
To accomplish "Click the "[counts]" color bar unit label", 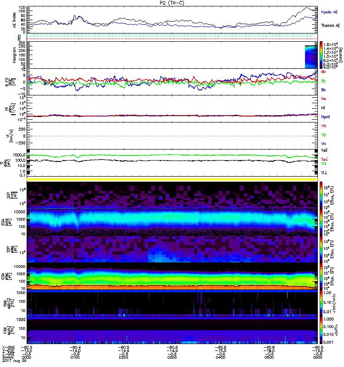I will pyautogui.click(x=341, y=55).
